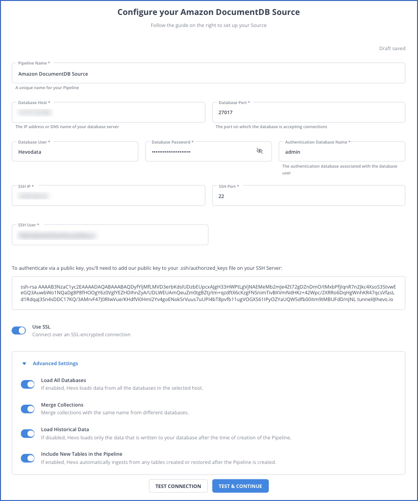
Task: Click 'Follow the guide on the right' subtitle
Action: point(209,25)
